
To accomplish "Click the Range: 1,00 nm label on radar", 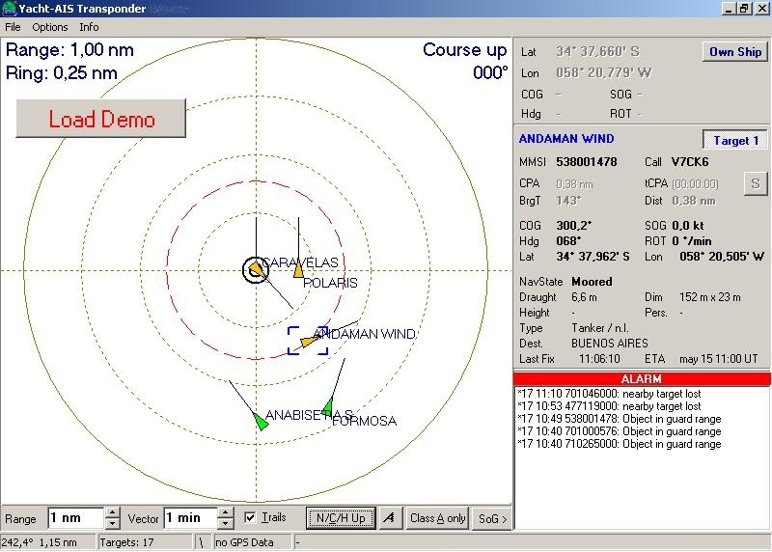I will (x=69, y=50).
